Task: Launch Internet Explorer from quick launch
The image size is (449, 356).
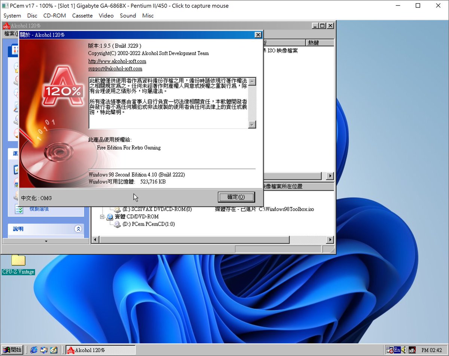Action: point(34,350)
